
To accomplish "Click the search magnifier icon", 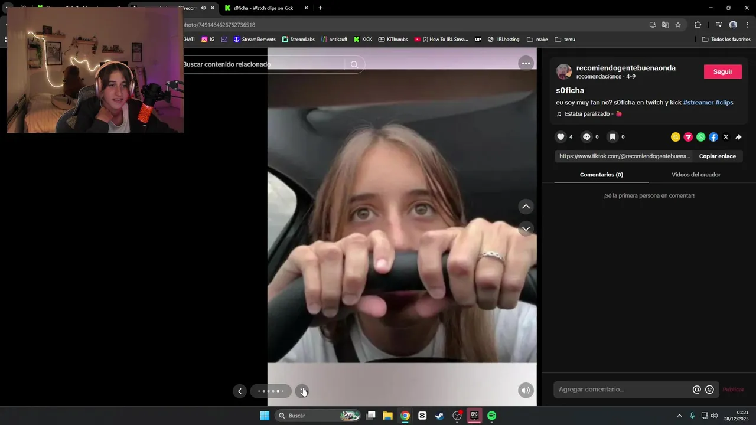I will [x=354, y=64].
